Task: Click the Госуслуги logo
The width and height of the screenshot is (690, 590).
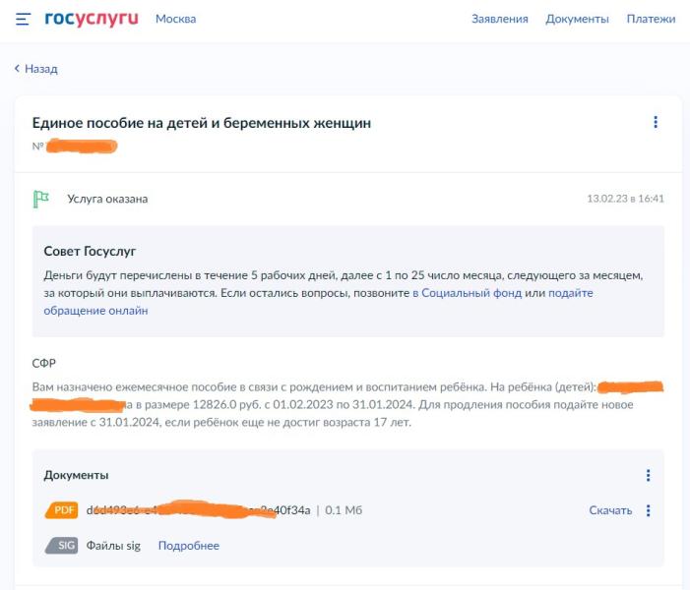Action: pos(92,19)
